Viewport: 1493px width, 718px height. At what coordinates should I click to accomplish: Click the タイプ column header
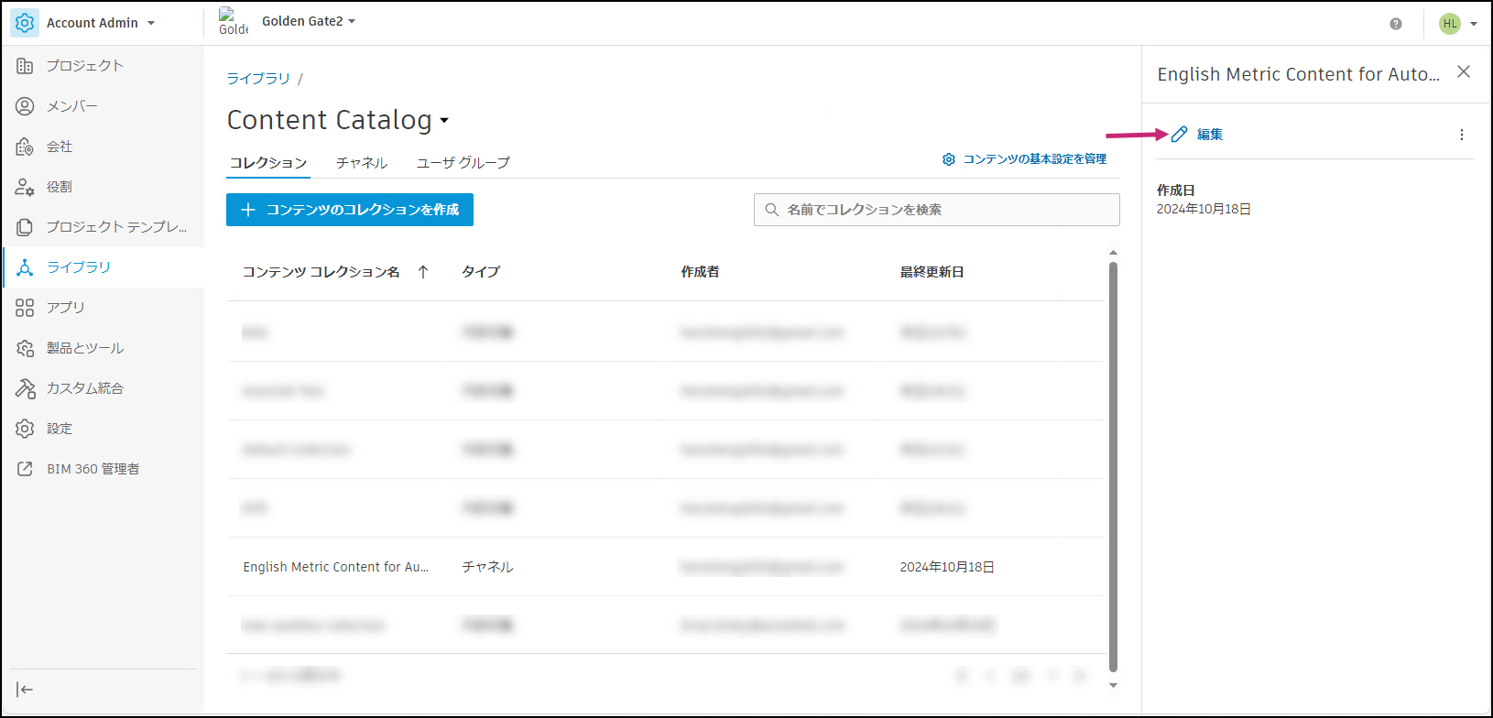point(481,272)
